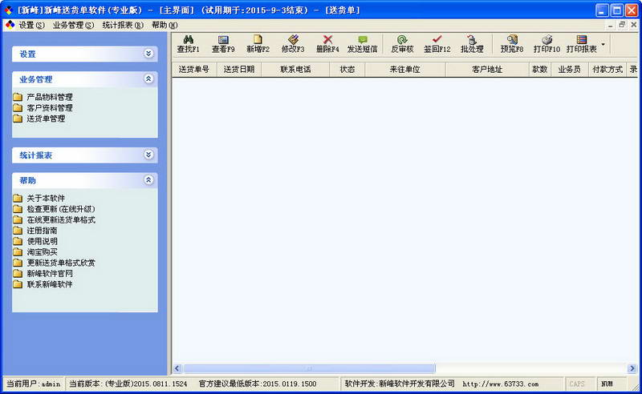Open the 业务管理(S) menu

click(x=73, y=25)
